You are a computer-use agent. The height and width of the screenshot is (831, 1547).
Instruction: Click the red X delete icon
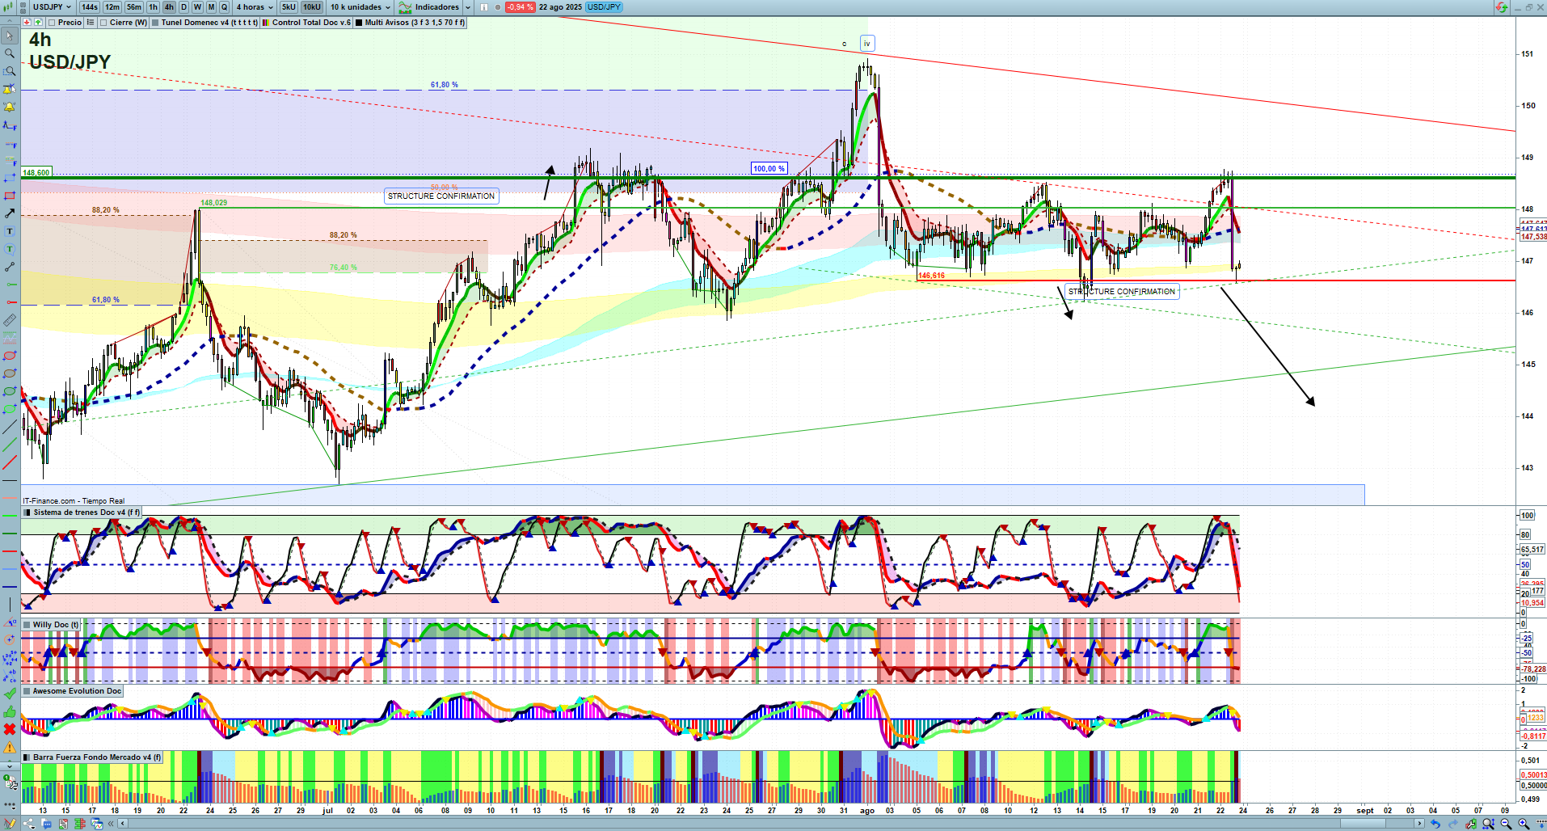pyautogui.click(x=10, y=729)
